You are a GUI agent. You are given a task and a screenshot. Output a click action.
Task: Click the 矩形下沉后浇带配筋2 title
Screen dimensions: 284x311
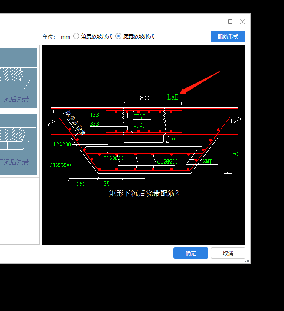144,193
